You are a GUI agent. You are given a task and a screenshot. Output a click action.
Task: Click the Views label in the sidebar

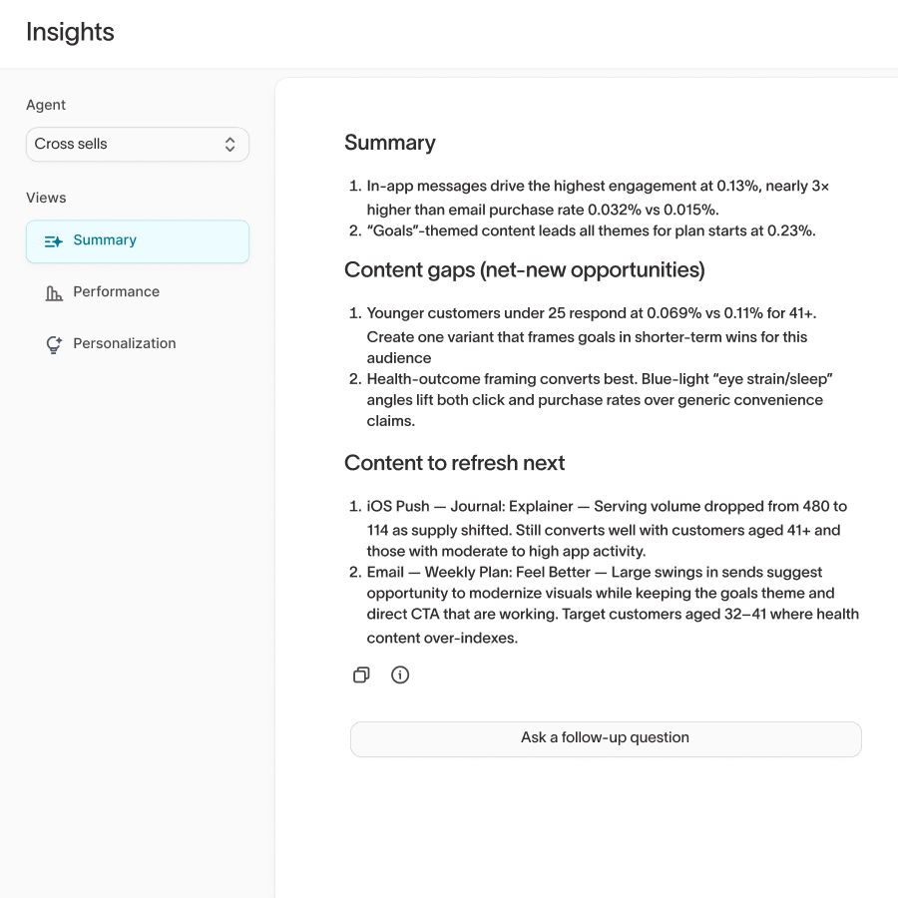pos(46,198)
